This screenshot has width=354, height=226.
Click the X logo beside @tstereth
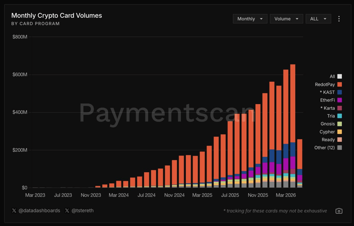(67, 211)
